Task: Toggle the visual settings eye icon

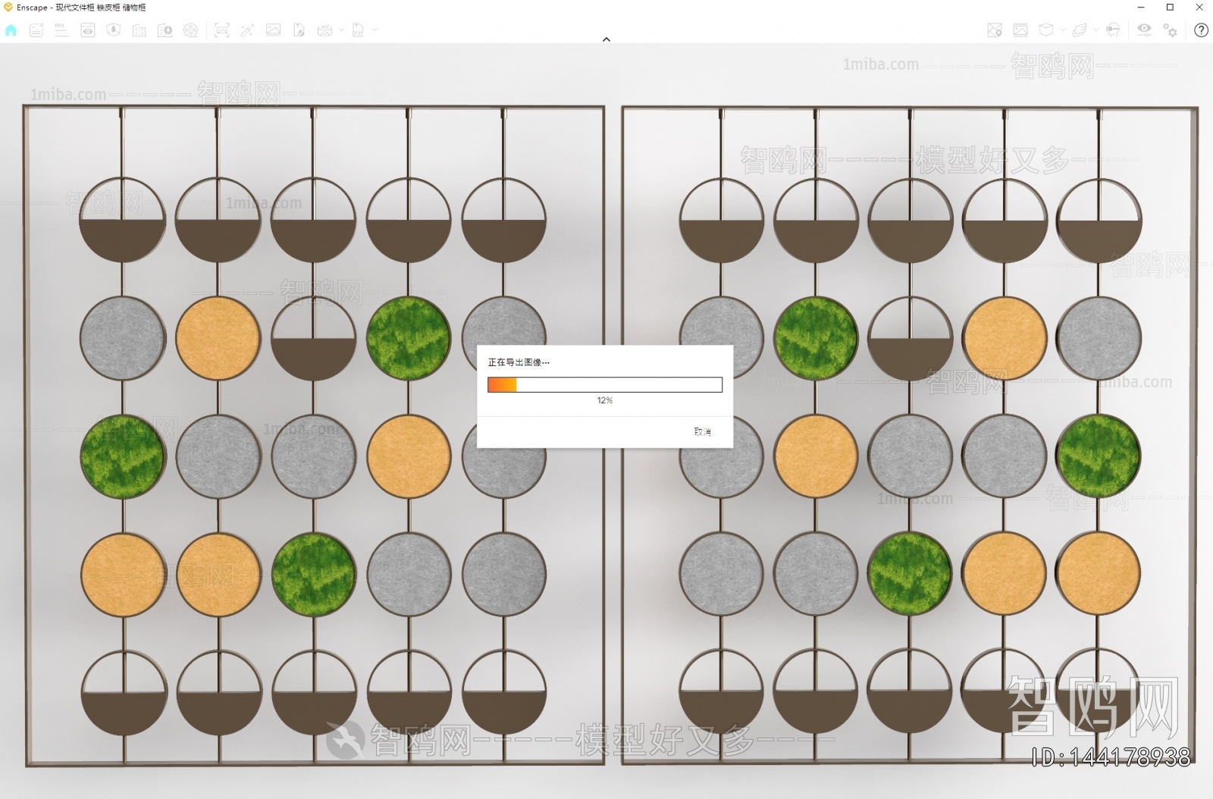Action: coord(1144,30)
